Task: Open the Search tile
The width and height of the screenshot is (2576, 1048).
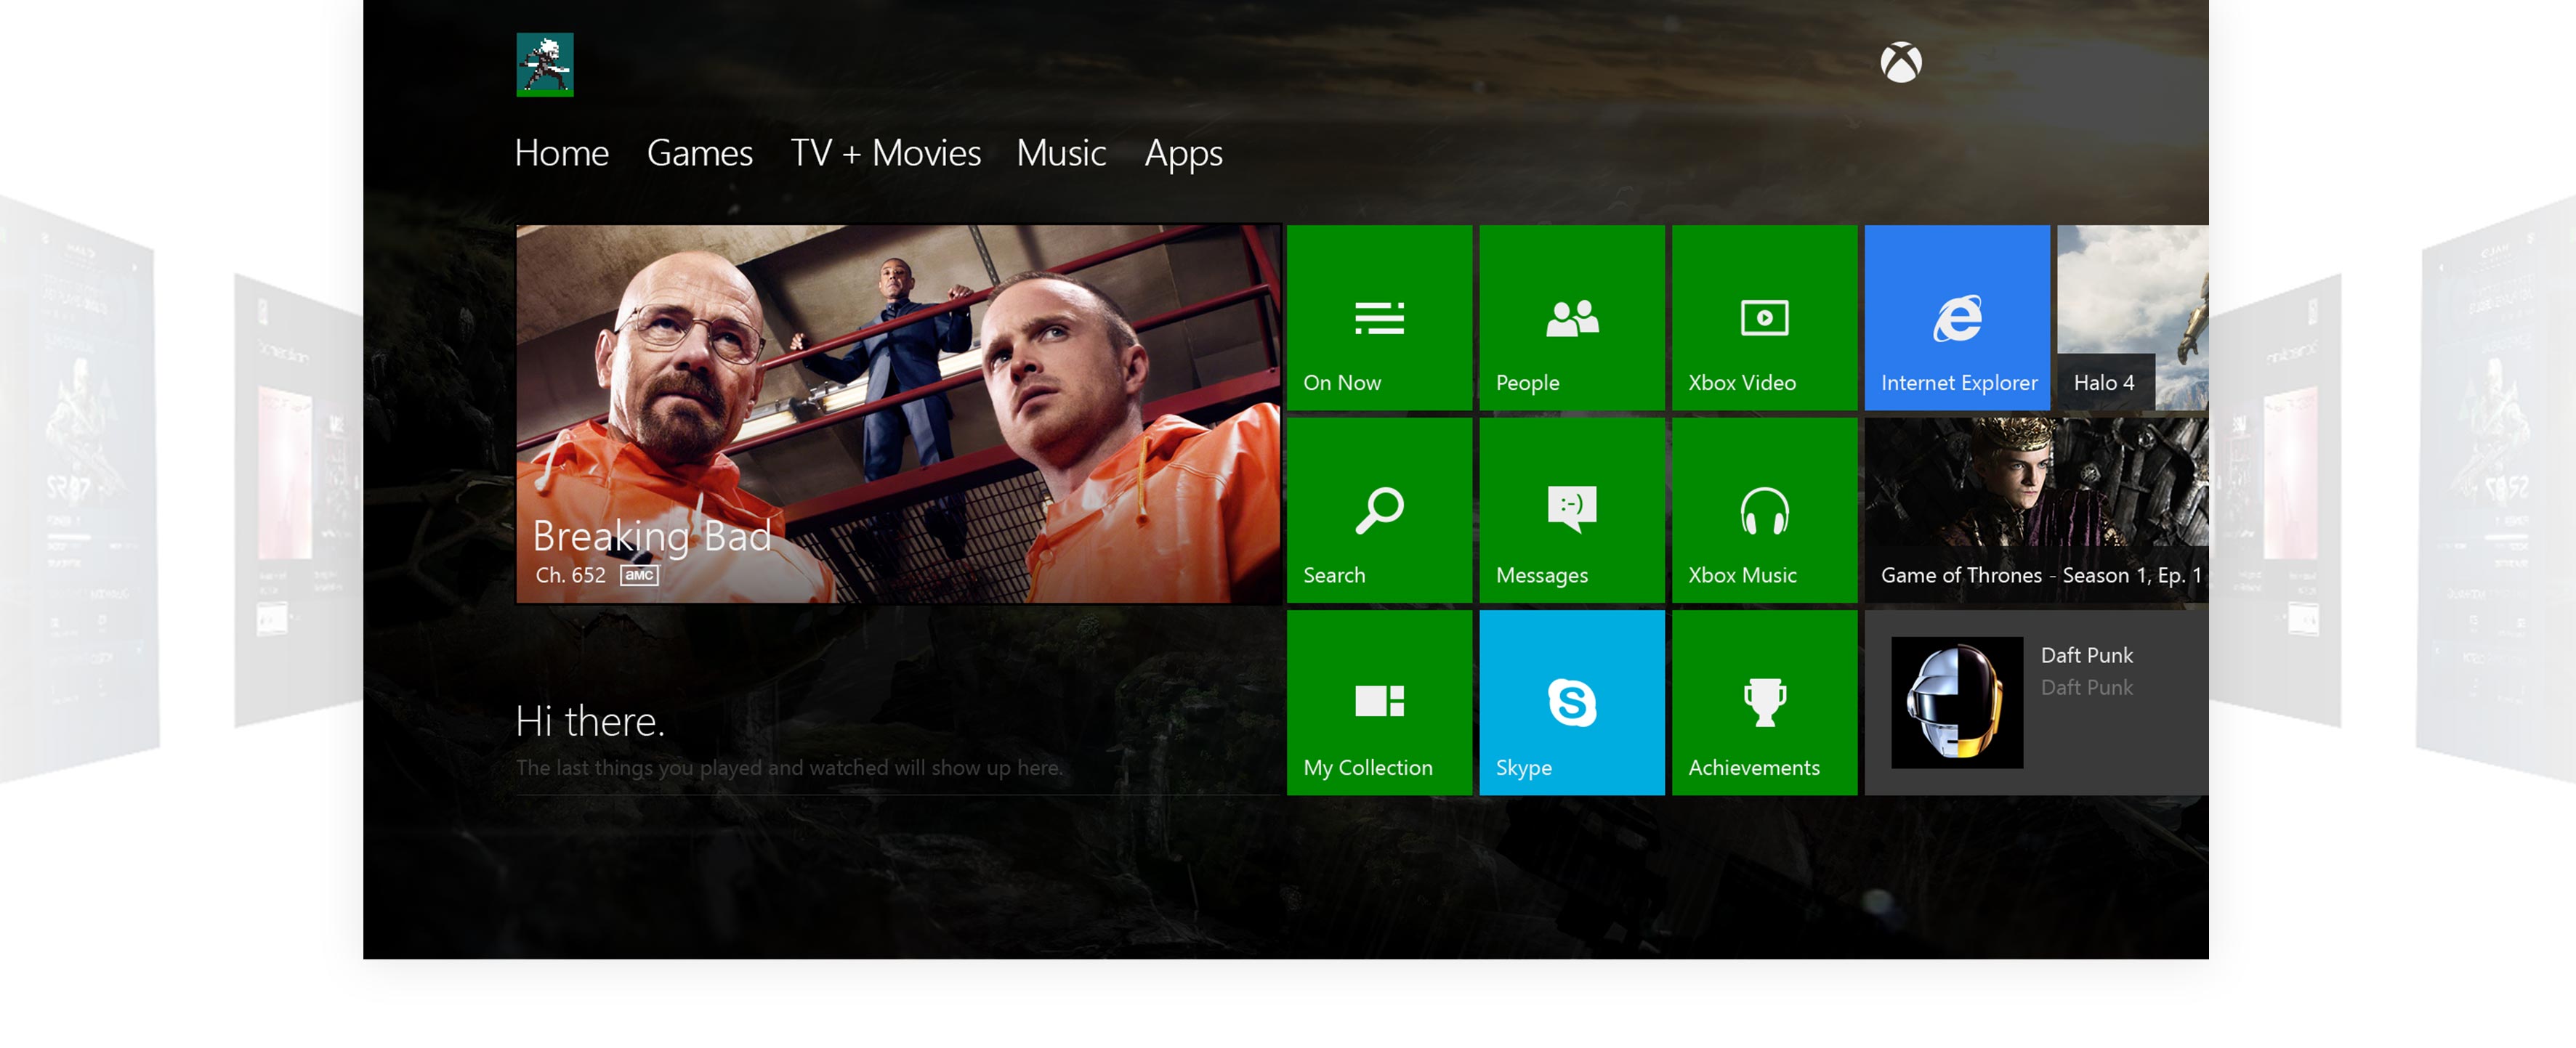Action: coord(1378,510)
